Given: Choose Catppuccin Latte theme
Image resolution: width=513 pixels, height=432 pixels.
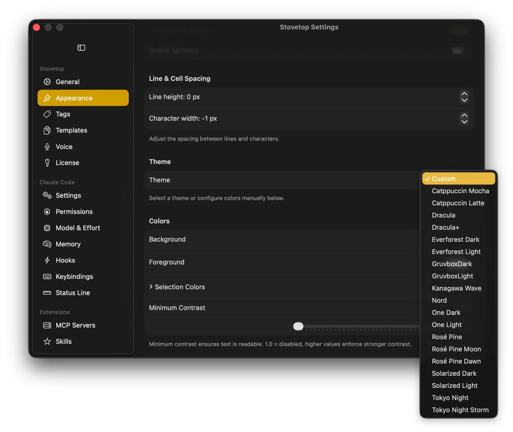Looking at the screenshot, I should (x=458, y=203).
